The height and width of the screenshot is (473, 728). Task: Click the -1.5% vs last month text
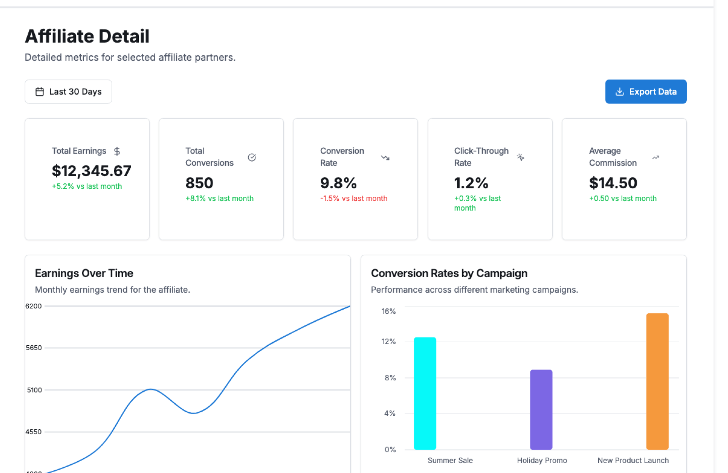pyautogui.click(x=353, y=198)
